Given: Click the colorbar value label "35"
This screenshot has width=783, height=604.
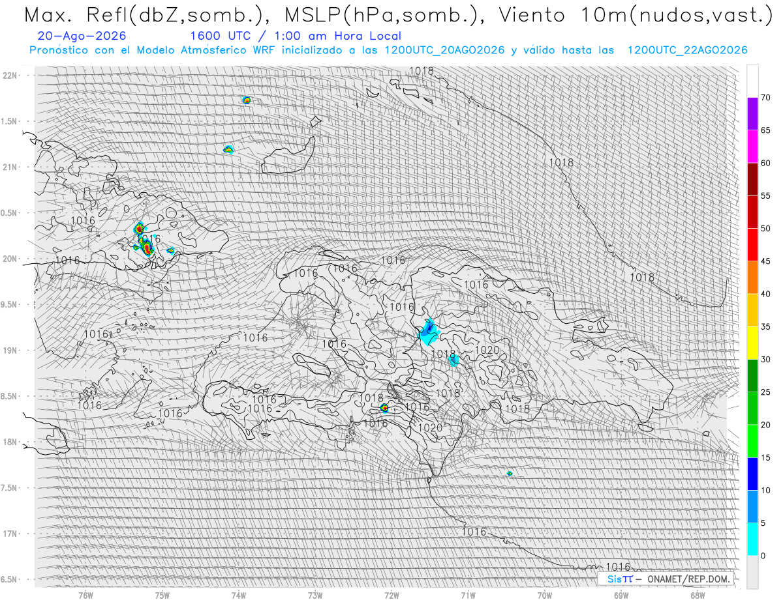Looking at the screenshot, I should [x=765, y=326].
